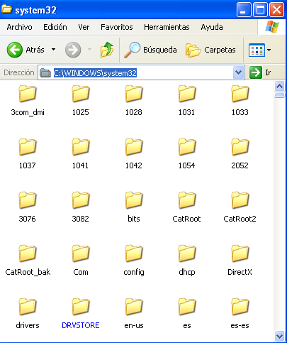Select the DRVSTORE folder icon
This screenshot has height=343, width=287.
pos(81,307)
